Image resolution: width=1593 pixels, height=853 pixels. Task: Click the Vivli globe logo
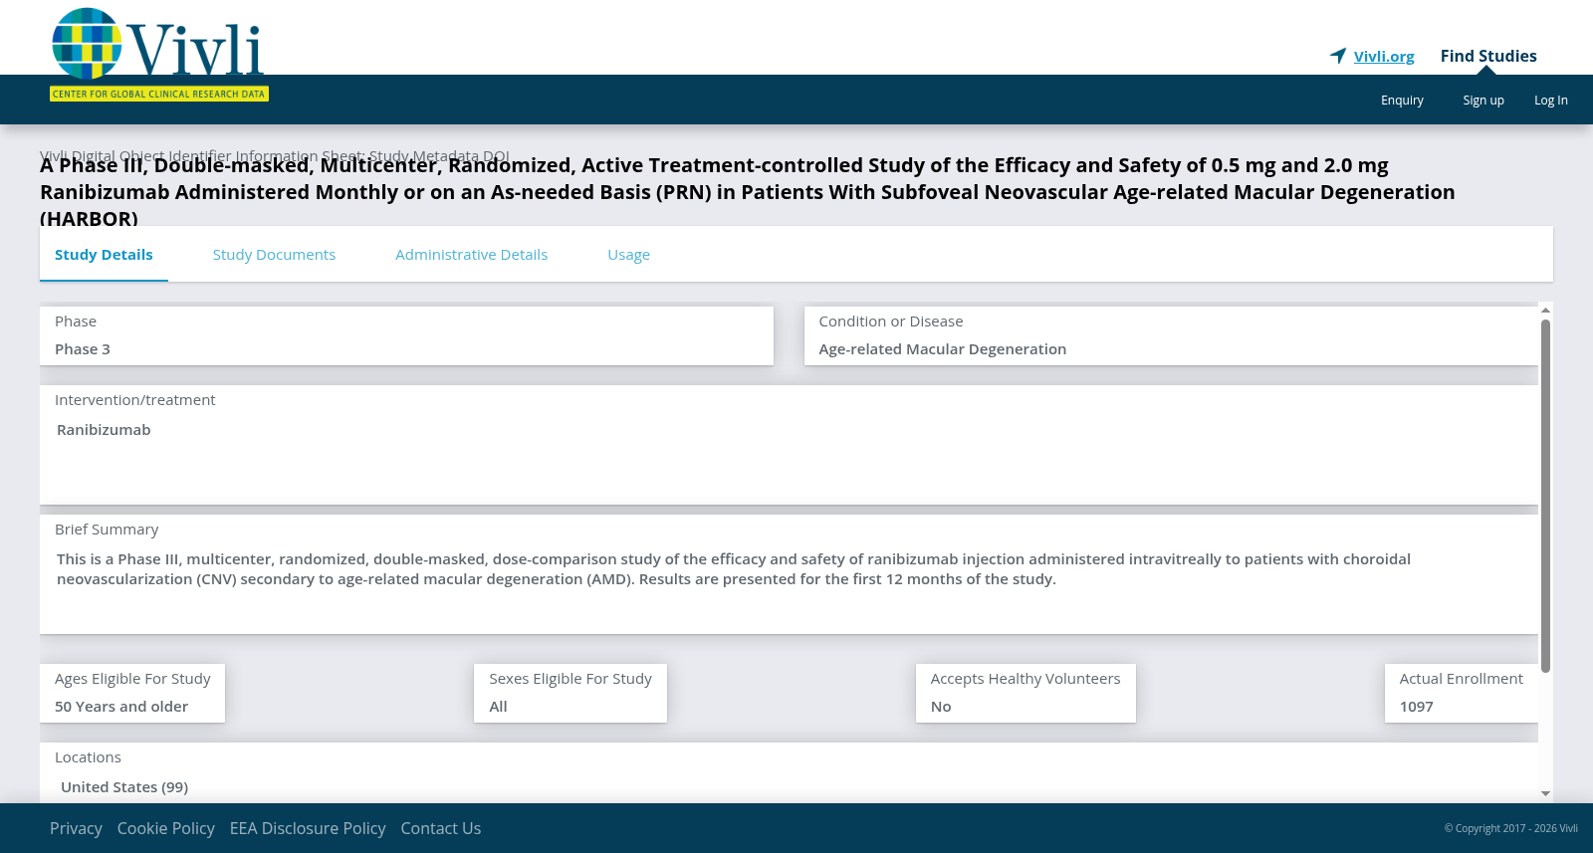(87, 44)
